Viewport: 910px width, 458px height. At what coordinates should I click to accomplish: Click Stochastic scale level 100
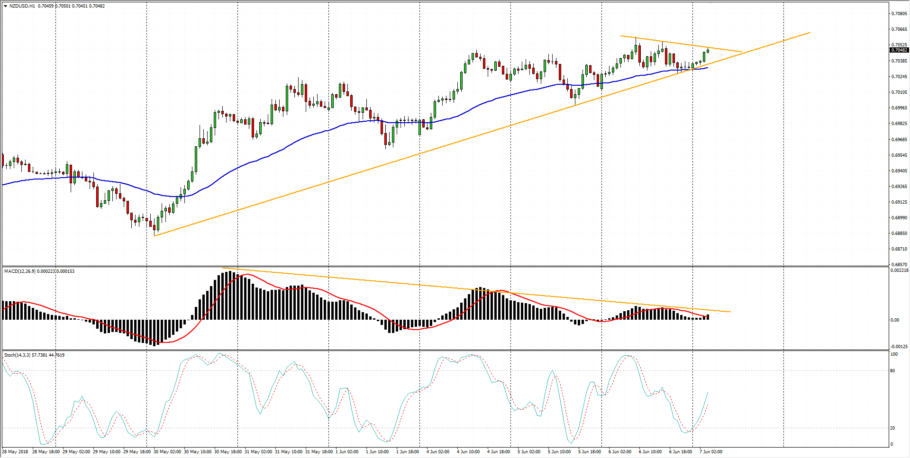pos(894,354)
